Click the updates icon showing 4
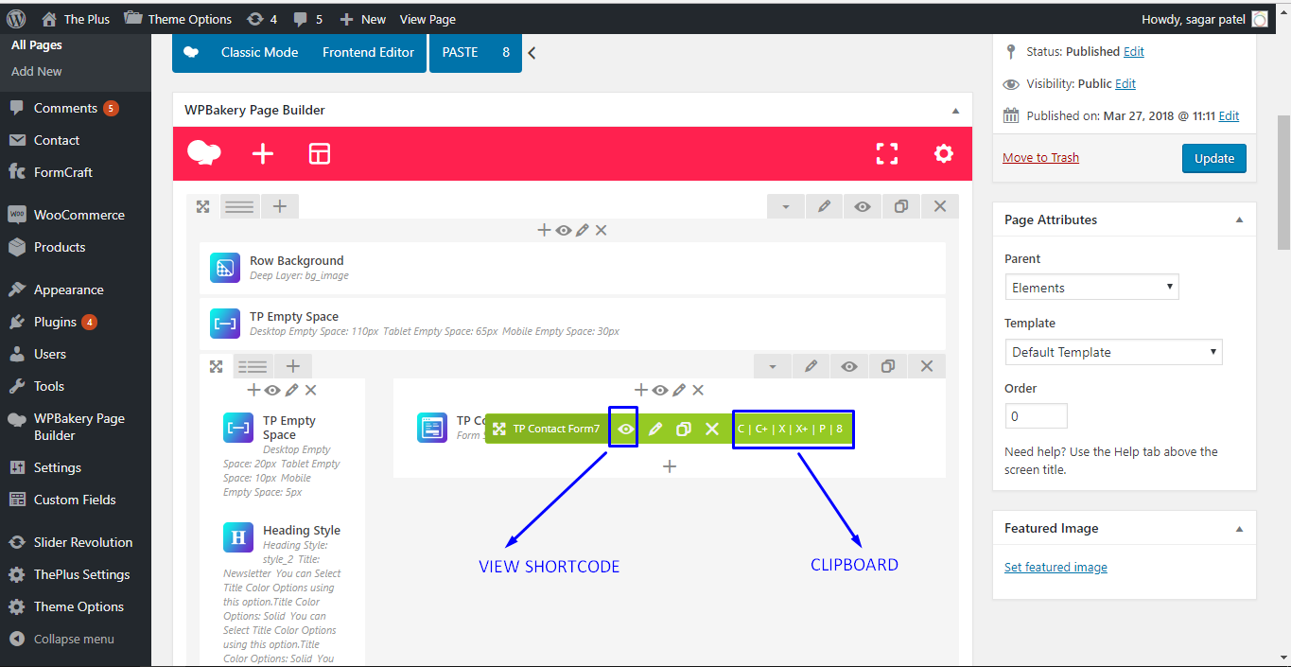The height and width of the screenshot is (667, 1291). click(262, 19)
